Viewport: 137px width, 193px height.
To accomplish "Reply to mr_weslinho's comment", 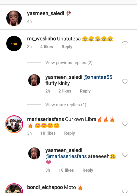I will 67,47.
